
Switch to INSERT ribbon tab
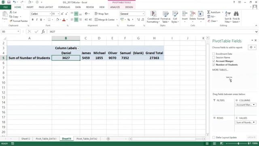coord(30,7)
